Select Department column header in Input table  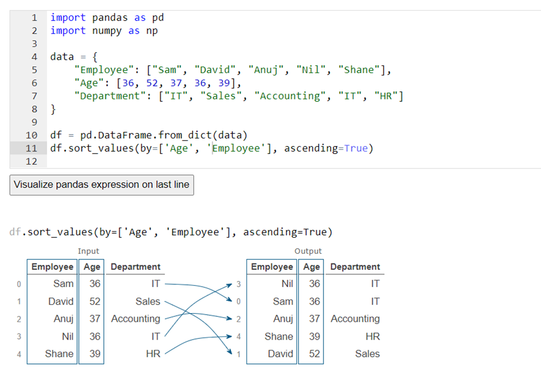135,266
